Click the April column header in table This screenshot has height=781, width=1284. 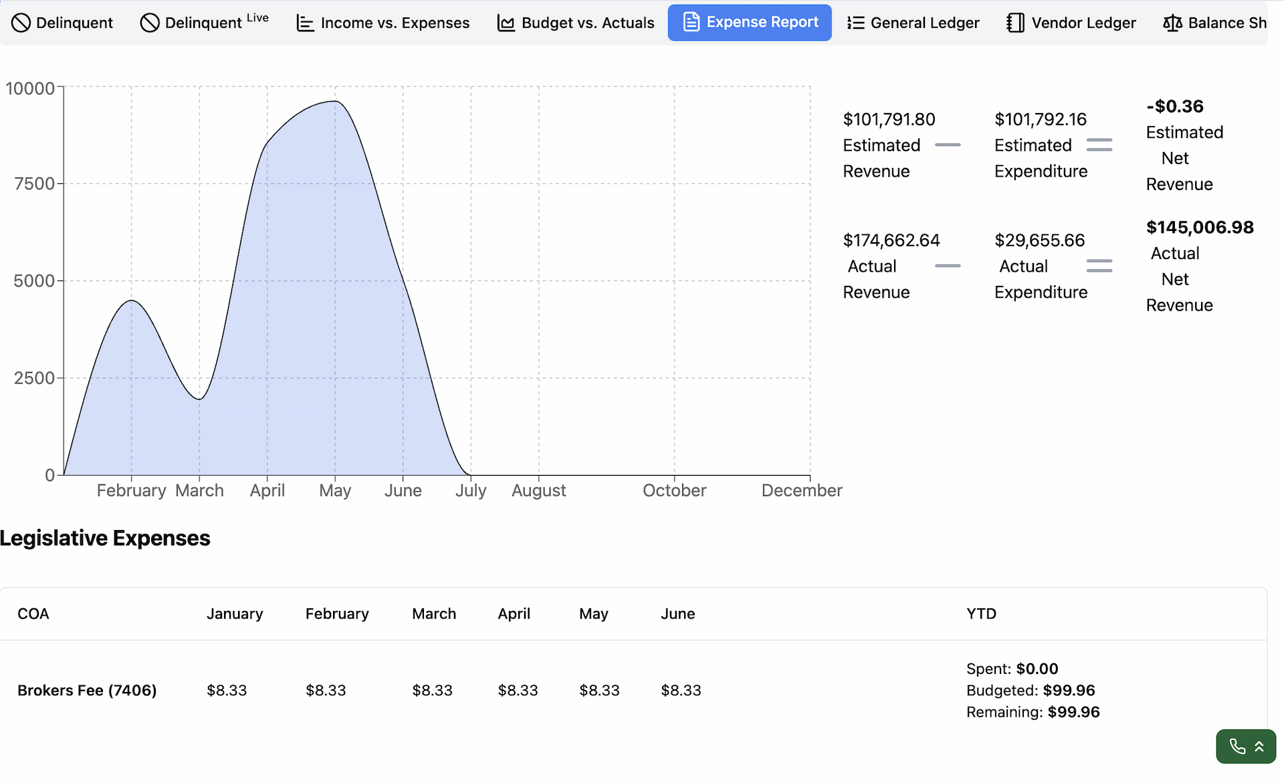[514, 614]
